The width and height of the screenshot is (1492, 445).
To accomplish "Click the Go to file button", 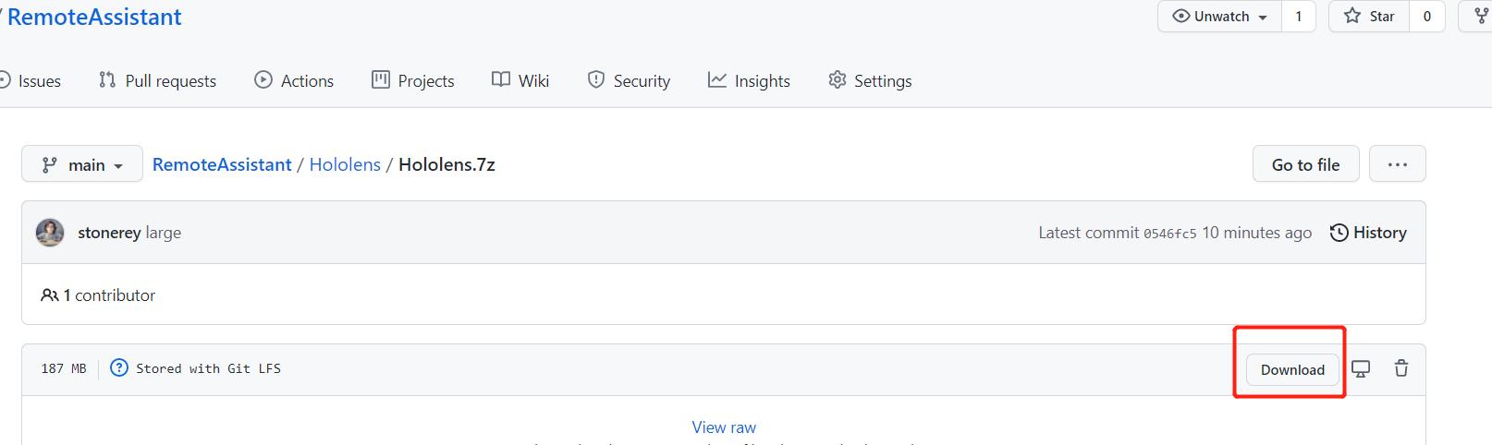I will pyautogui.click(x=1305, y=164).
